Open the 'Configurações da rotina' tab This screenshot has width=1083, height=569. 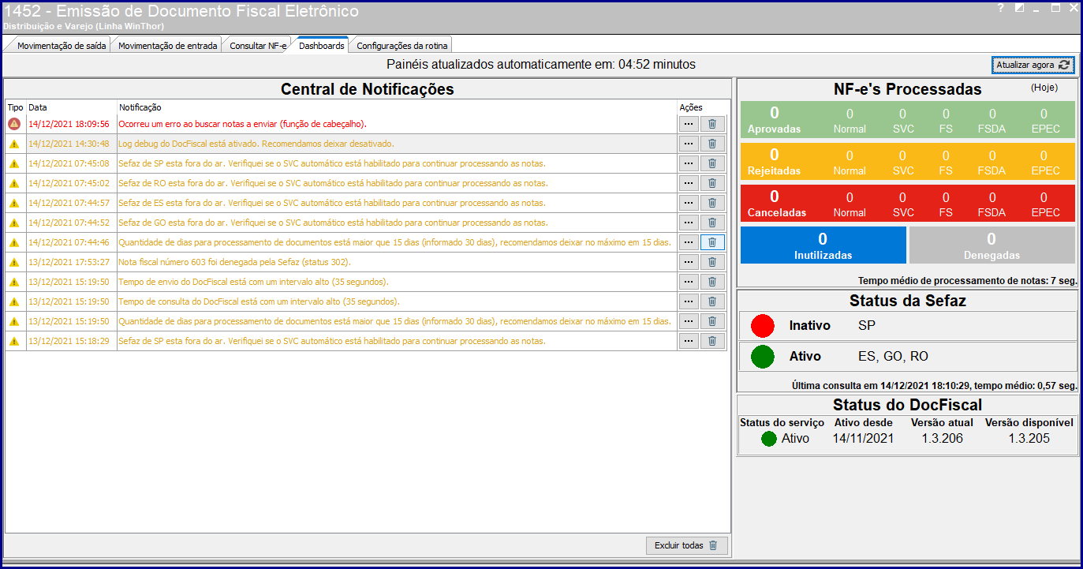[x=403, y=46]
